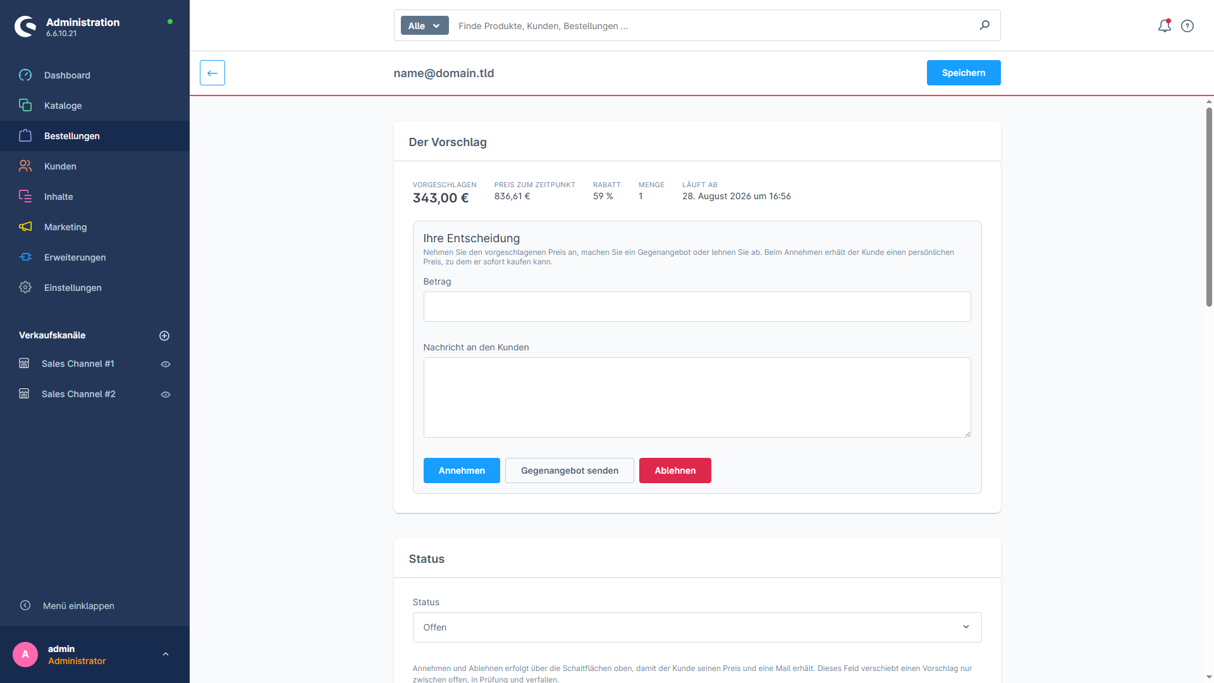This screenshot has height=683, width=1214.
Task: Toggle visibility eye for Sales Channel #1
Action: pyautogui.click(x=166, y=364)
